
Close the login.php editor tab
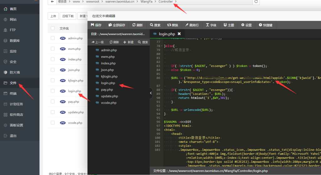click(x=179, y=34)
